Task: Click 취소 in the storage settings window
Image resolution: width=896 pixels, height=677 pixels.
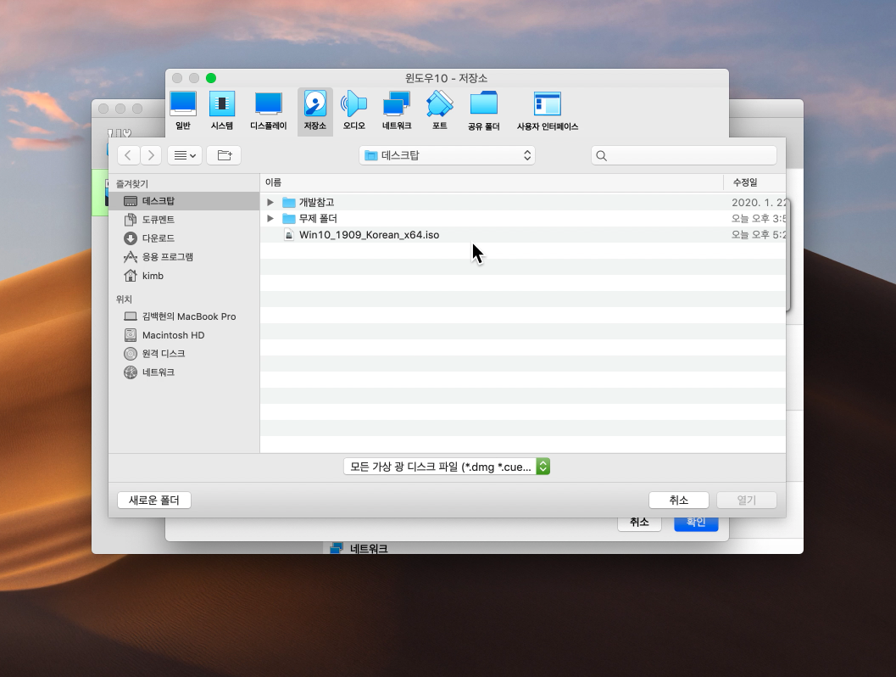Action: point(639,523)
